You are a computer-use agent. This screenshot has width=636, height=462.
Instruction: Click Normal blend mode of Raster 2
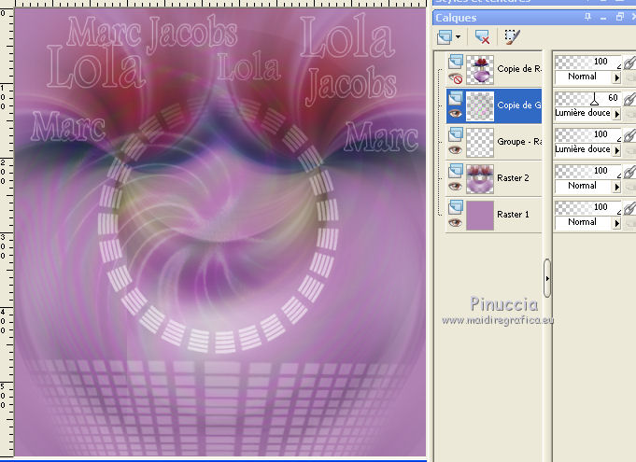pyautogui.click(x=584, y=186)
